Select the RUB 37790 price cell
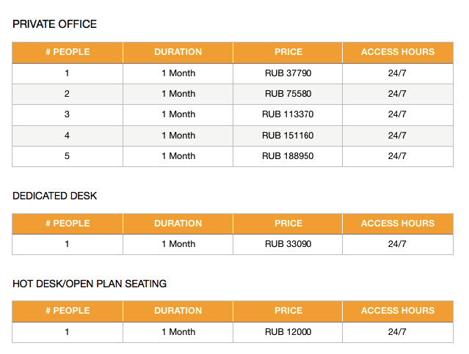This screenshot has height=354, width=469. (x=288, y=73)
